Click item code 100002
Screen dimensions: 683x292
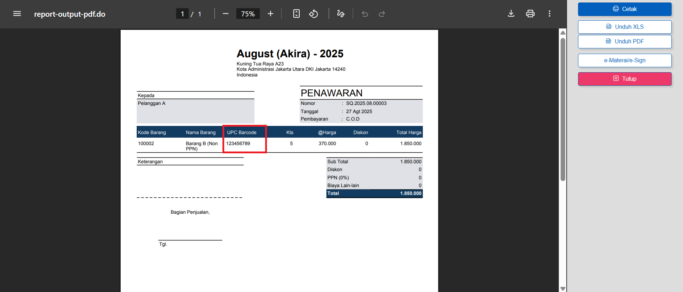point(146,144)
